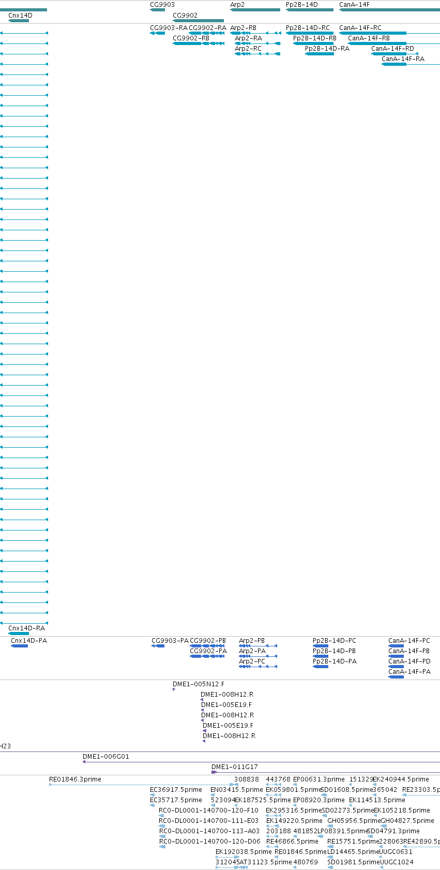This screenshot has width=440, height=870.
Task: Click the EK187525.5prime EST label
Action: [263, 800]
